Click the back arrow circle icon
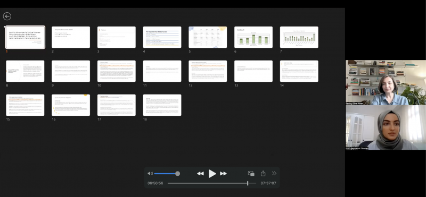Screen dimensions: 426x197 pyautogui.click(x=7, y=16)
